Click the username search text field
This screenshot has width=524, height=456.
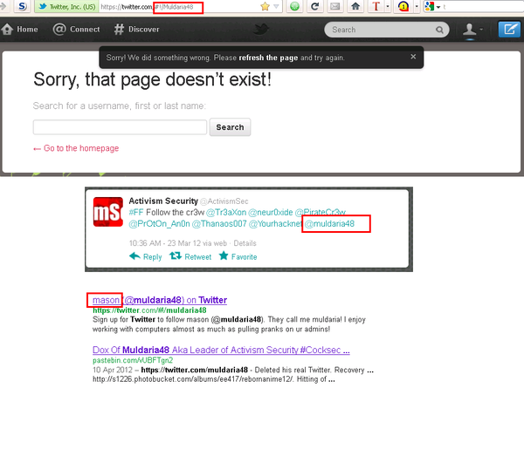120,127
